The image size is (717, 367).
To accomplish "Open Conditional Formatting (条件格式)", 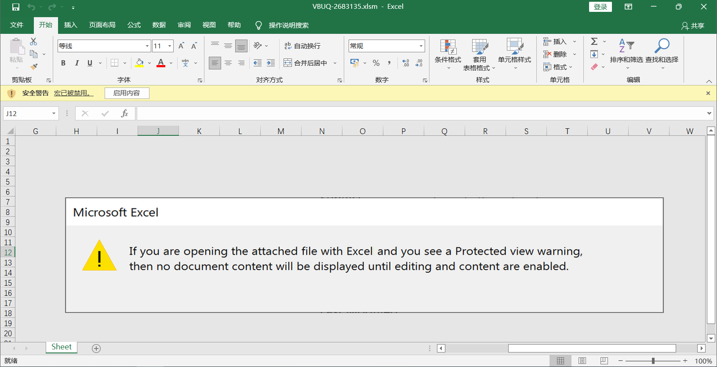I will pyautogui.click(x=448, y=54).
